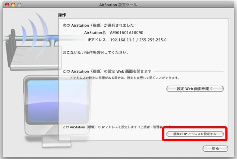
Task: Click the computer monitor illustration
Action: click(x=57, y=111)
